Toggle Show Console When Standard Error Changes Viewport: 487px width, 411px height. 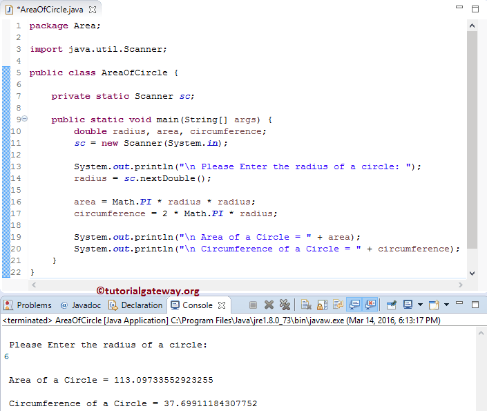[x=370, y=305]
